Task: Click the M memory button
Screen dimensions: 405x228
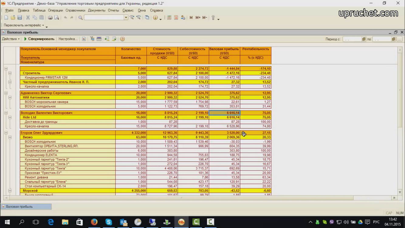Action: [191, 18]
